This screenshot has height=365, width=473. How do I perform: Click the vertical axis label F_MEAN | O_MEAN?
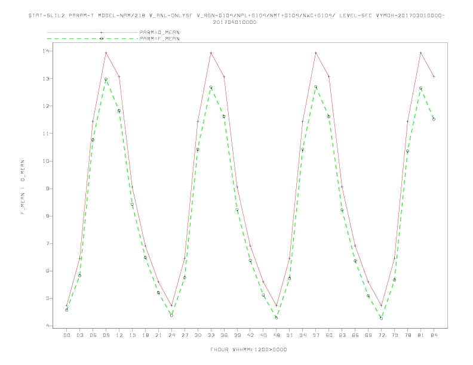(x=23, y=187)
